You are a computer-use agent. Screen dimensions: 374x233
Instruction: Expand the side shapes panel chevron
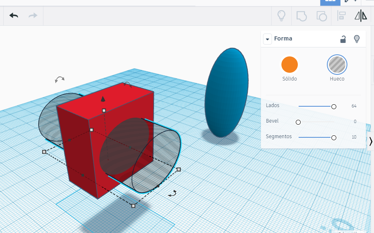(371, 141)
